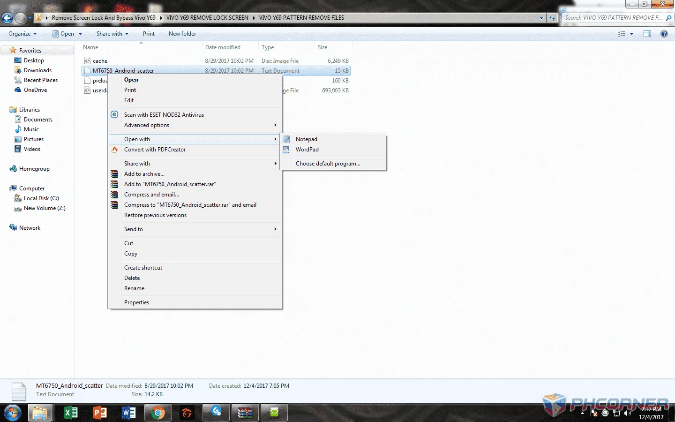Open the change view dropdown arrow
The height and width of the screenshot is (422, 675).
(631, 34)
